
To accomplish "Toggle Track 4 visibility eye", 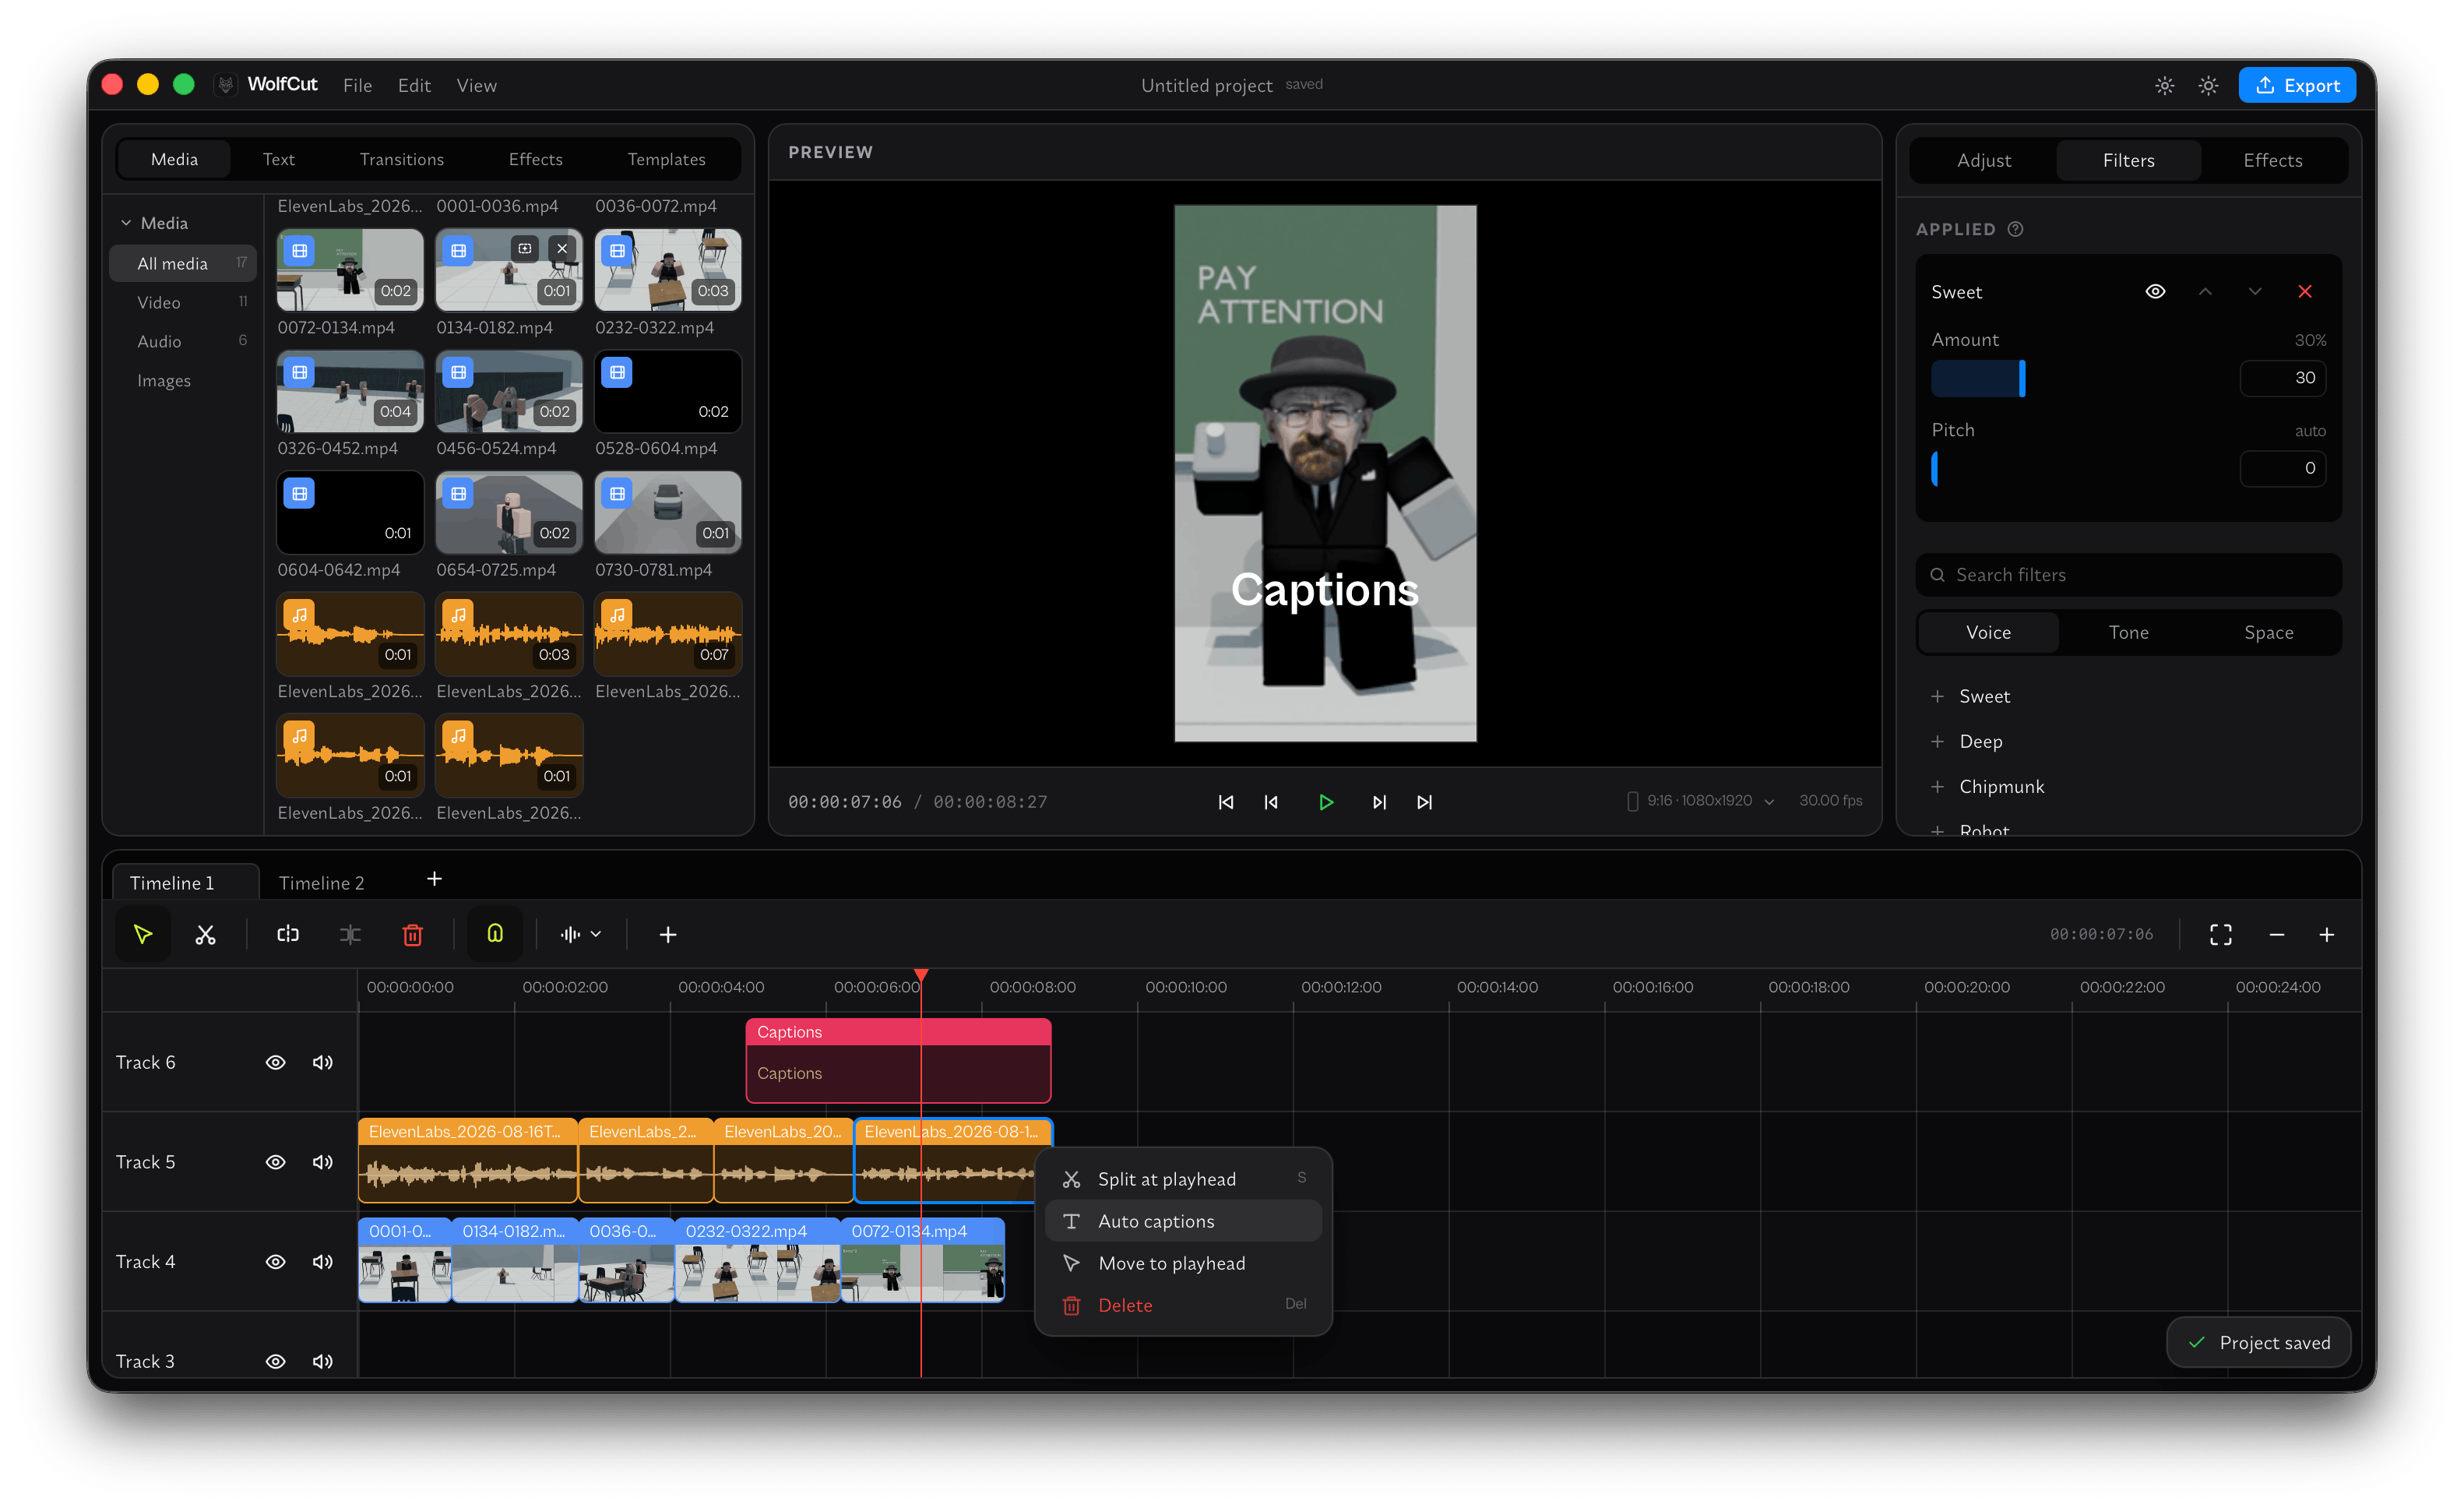I will [x=275, y=1262].
